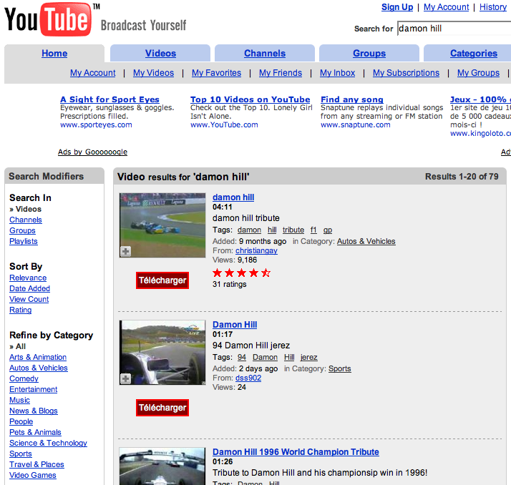Open the 'A Sight for Sport Eyes' ad
Image resolution: width=511 pixels, height=485 pixels.
click(x=109, y=99)
